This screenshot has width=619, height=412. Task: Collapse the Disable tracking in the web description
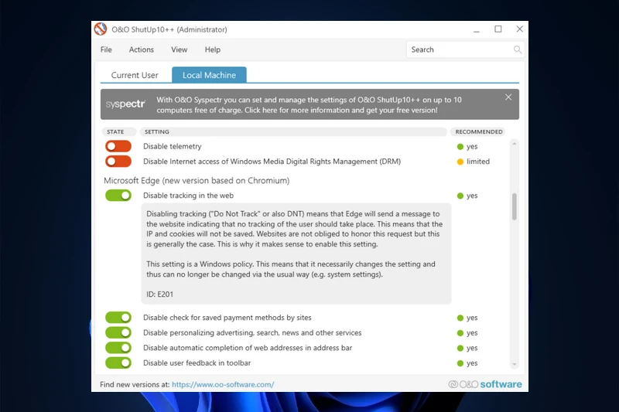tap(188, 196)
